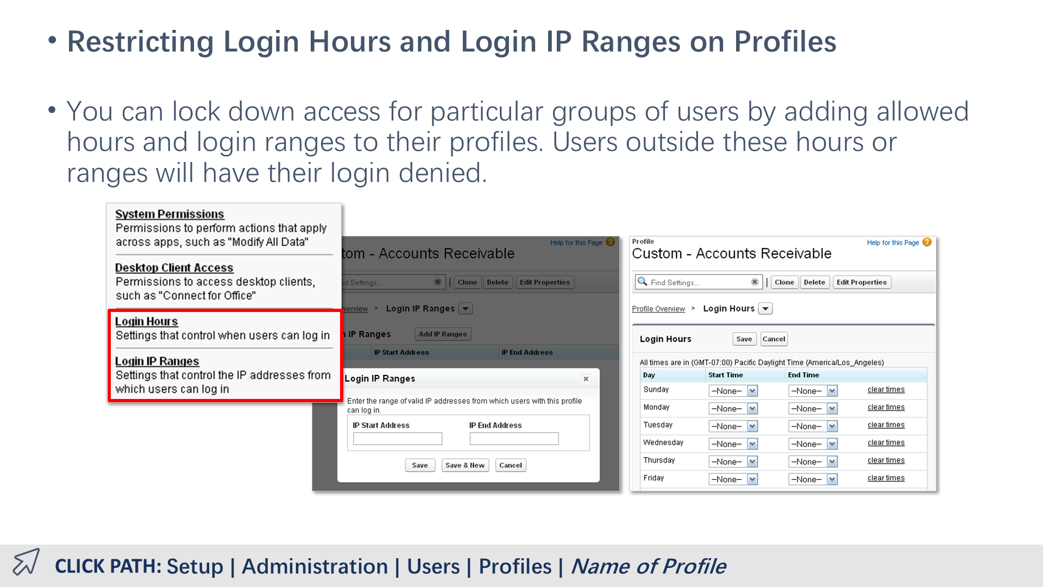
Task: Click Save & New in IP Ranges dialog
Action: coord(465,465)
